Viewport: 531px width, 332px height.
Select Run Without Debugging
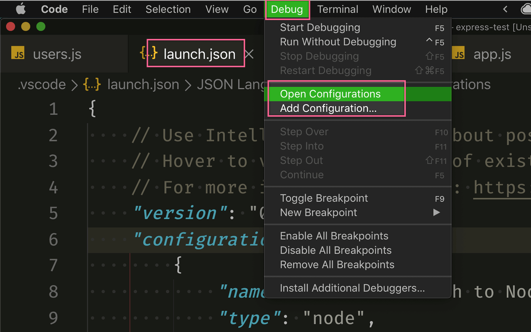tap(357, 42)
